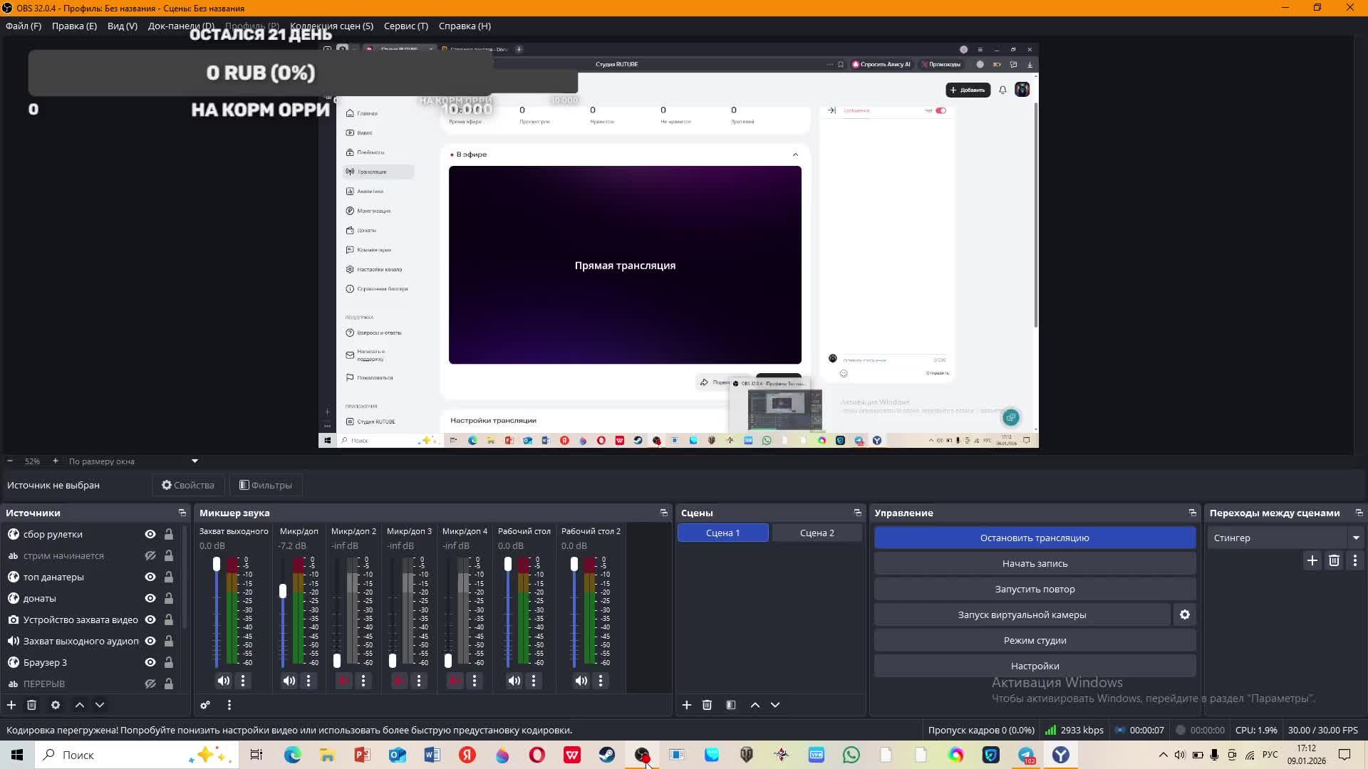Click Остановить трансляцию button
The width and height of the screenshot is (1368, 769).
click(1034, 538)
